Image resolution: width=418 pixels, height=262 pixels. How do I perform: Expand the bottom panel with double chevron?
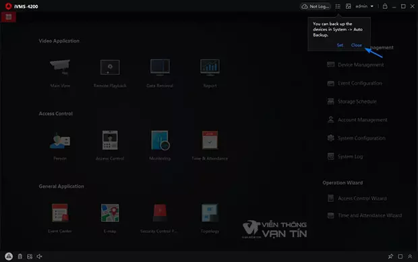[x=410, y=257]
